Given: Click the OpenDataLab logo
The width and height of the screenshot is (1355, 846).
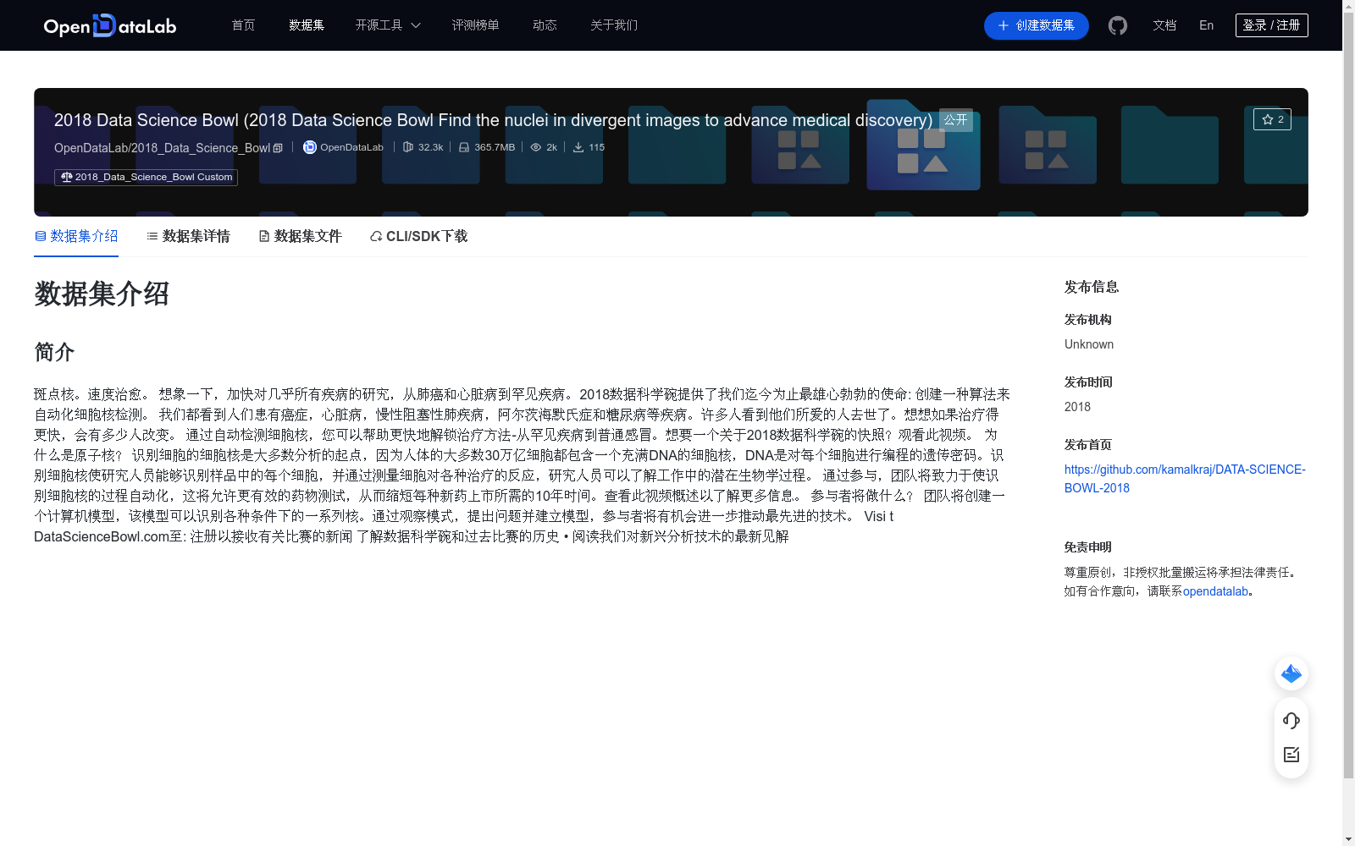Looking at the screenshot, I should point(110,25).
